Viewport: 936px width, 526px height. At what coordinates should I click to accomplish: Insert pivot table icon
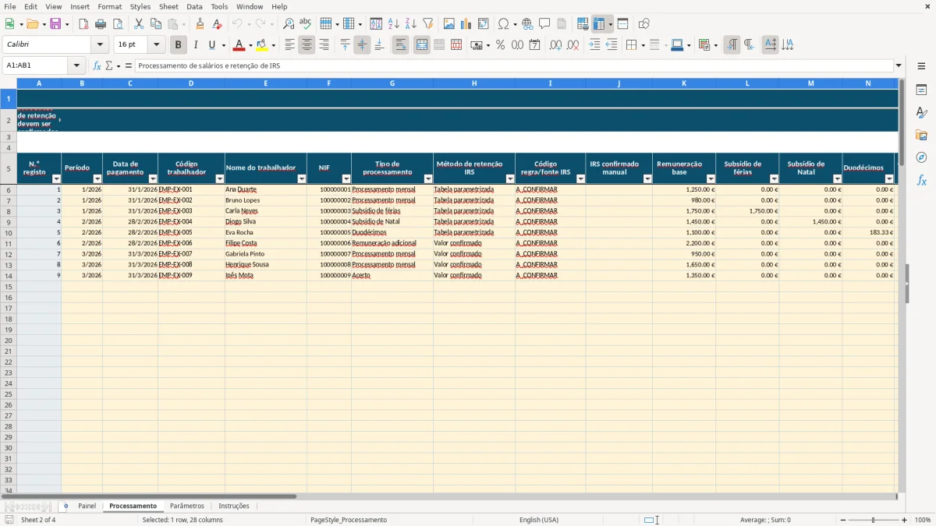coord(483,24)
